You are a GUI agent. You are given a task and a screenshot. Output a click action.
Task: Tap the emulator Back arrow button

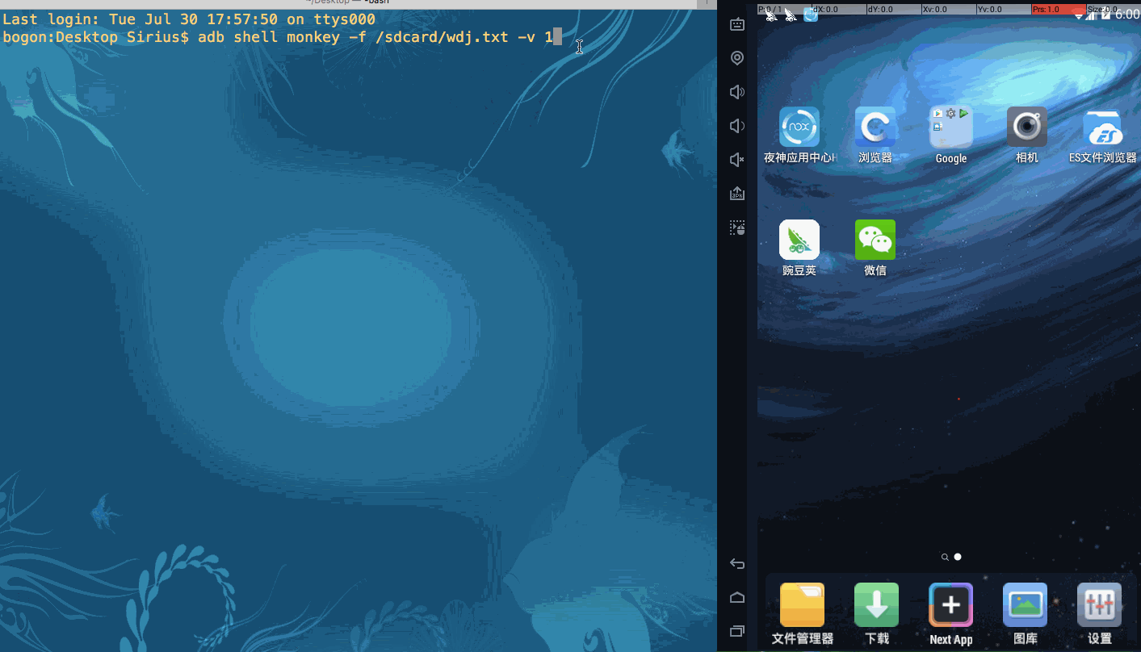(x=737, y=563)
